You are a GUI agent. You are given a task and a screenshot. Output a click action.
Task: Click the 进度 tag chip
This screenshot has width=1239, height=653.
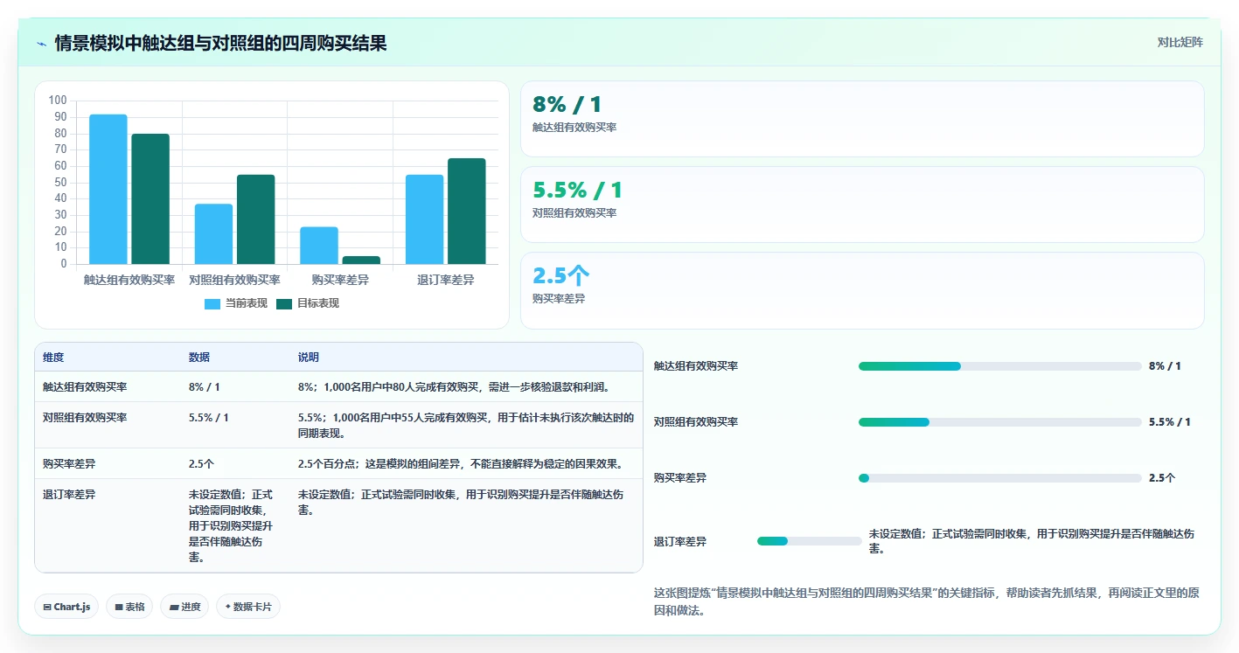[184, 607]
